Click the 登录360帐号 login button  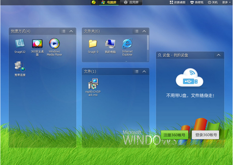pos(206,135)
